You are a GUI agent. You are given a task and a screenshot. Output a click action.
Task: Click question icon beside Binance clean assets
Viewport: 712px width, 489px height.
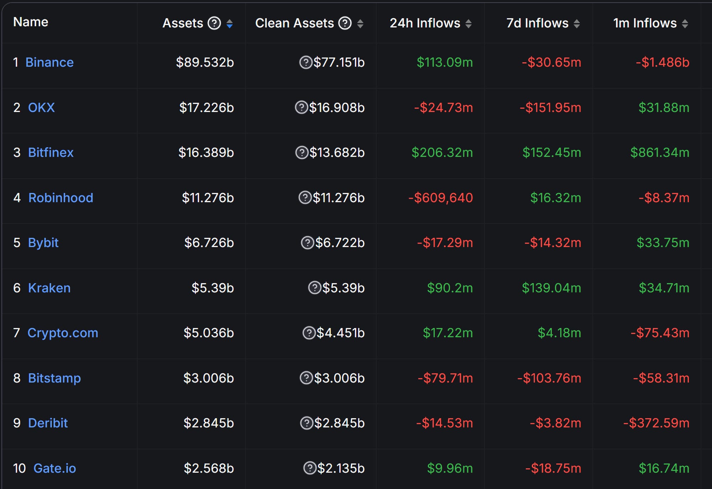[305, 62]
